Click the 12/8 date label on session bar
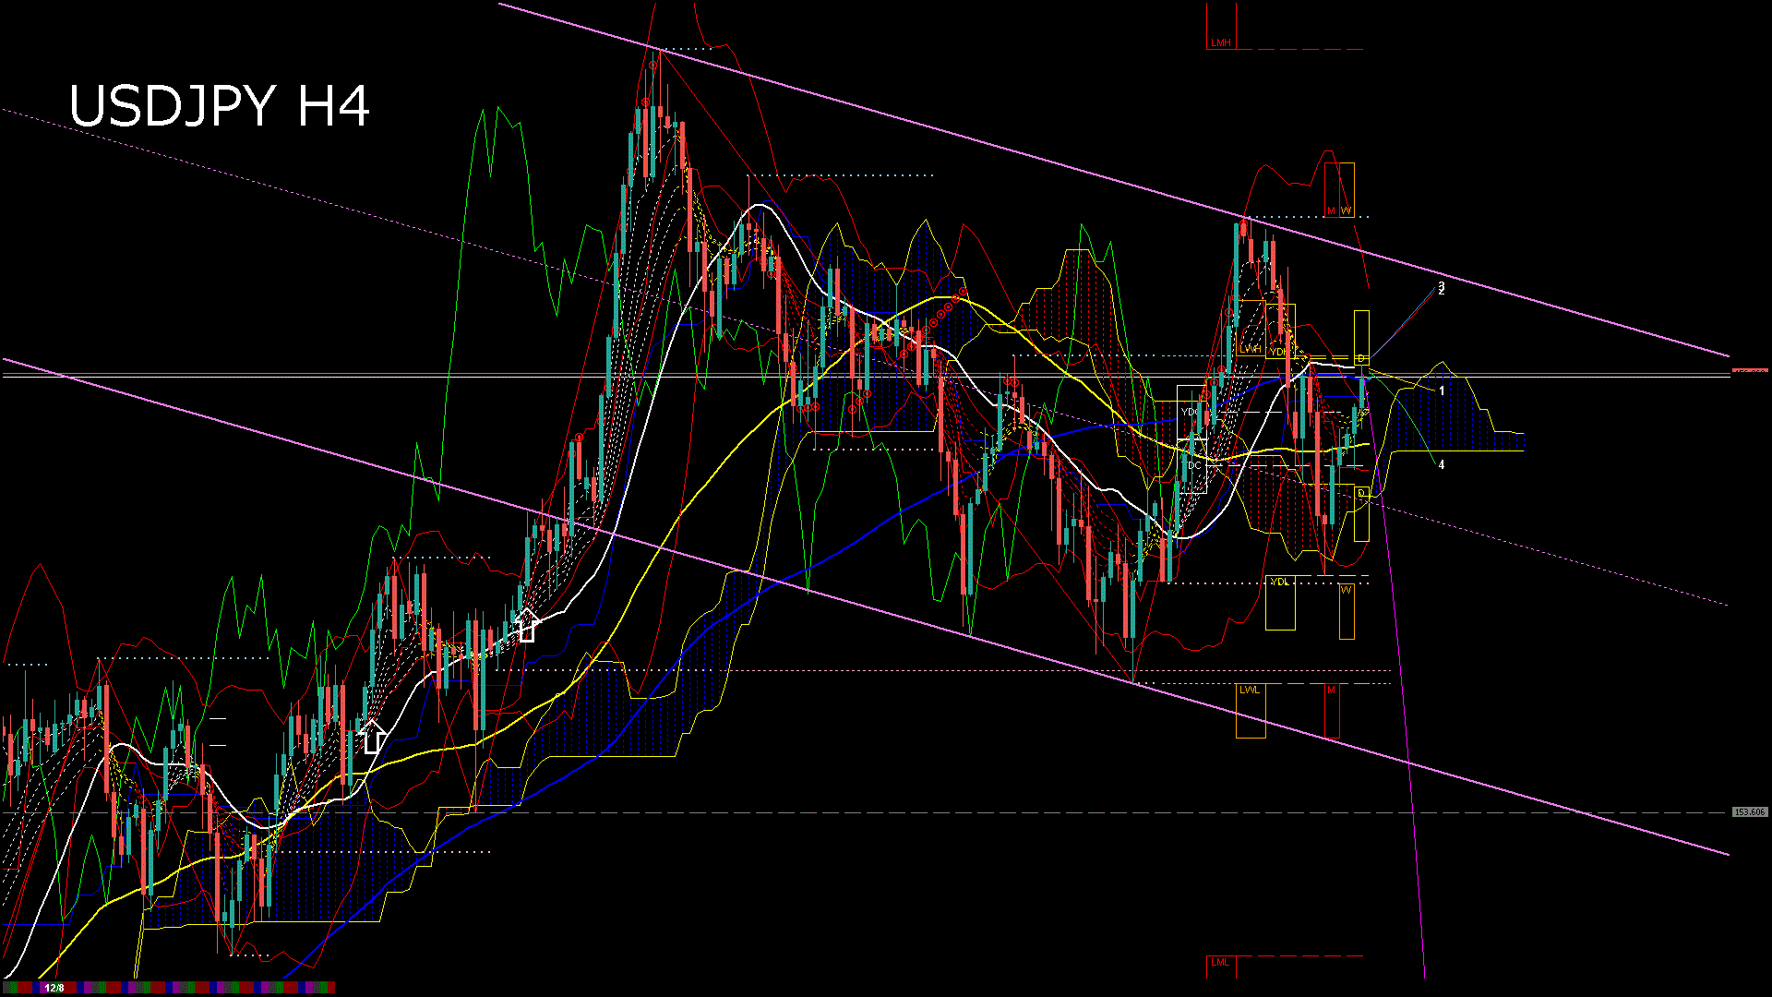Screen dimensions: 1772x997 click(54, 988)
